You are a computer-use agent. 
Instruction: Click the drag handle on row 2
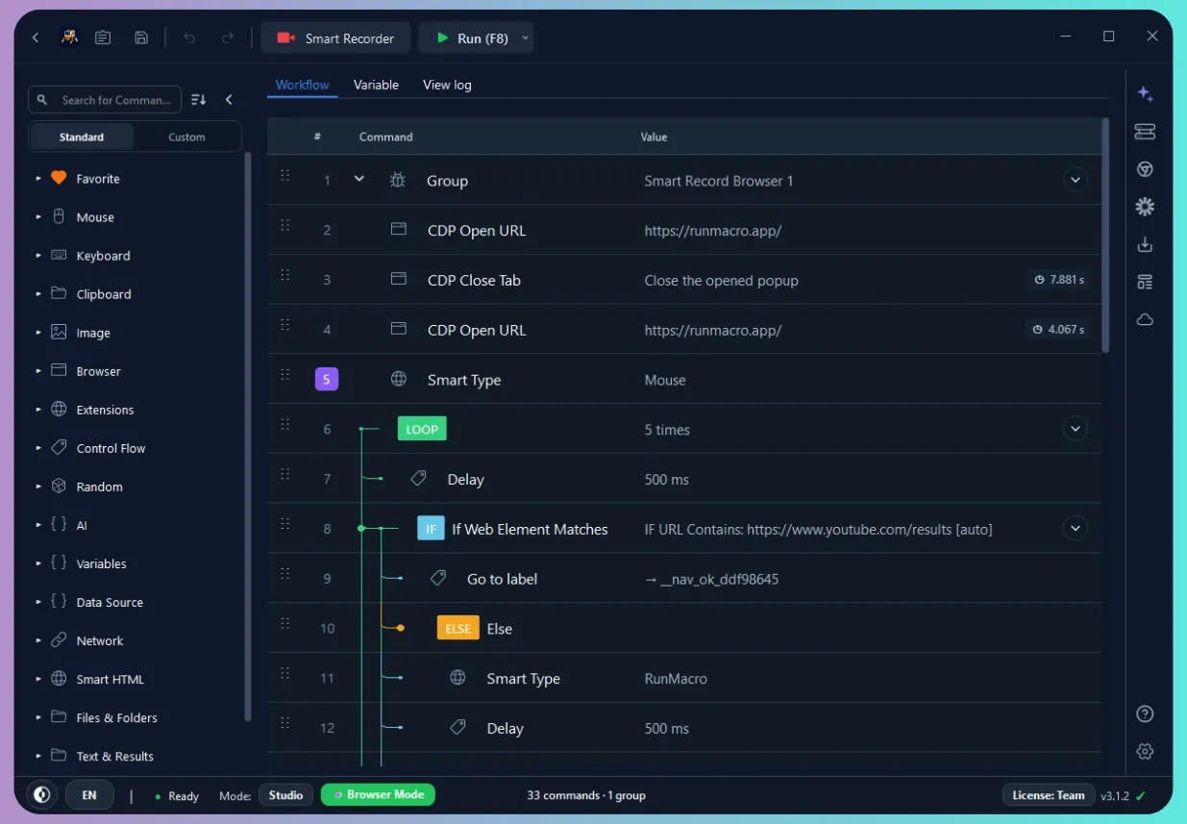[x=284, y=225]
